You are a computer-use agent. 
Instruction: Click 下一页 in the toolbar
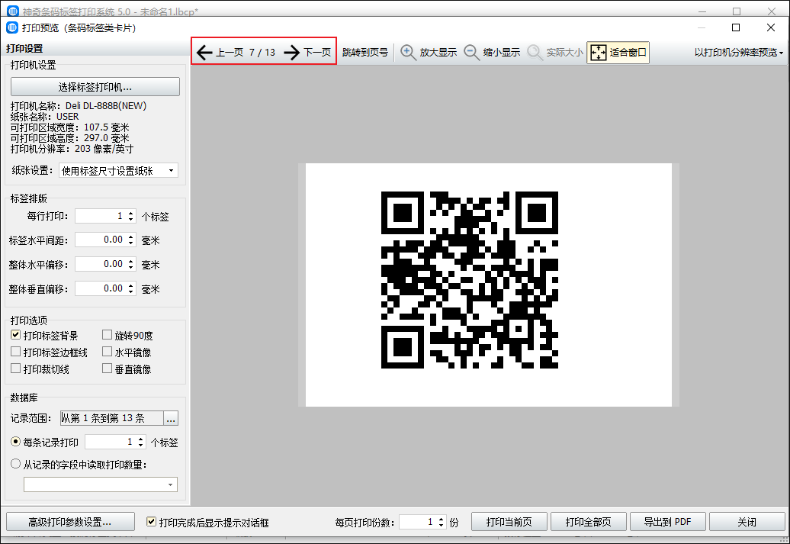pyautogui.click(x=317, y=53)
